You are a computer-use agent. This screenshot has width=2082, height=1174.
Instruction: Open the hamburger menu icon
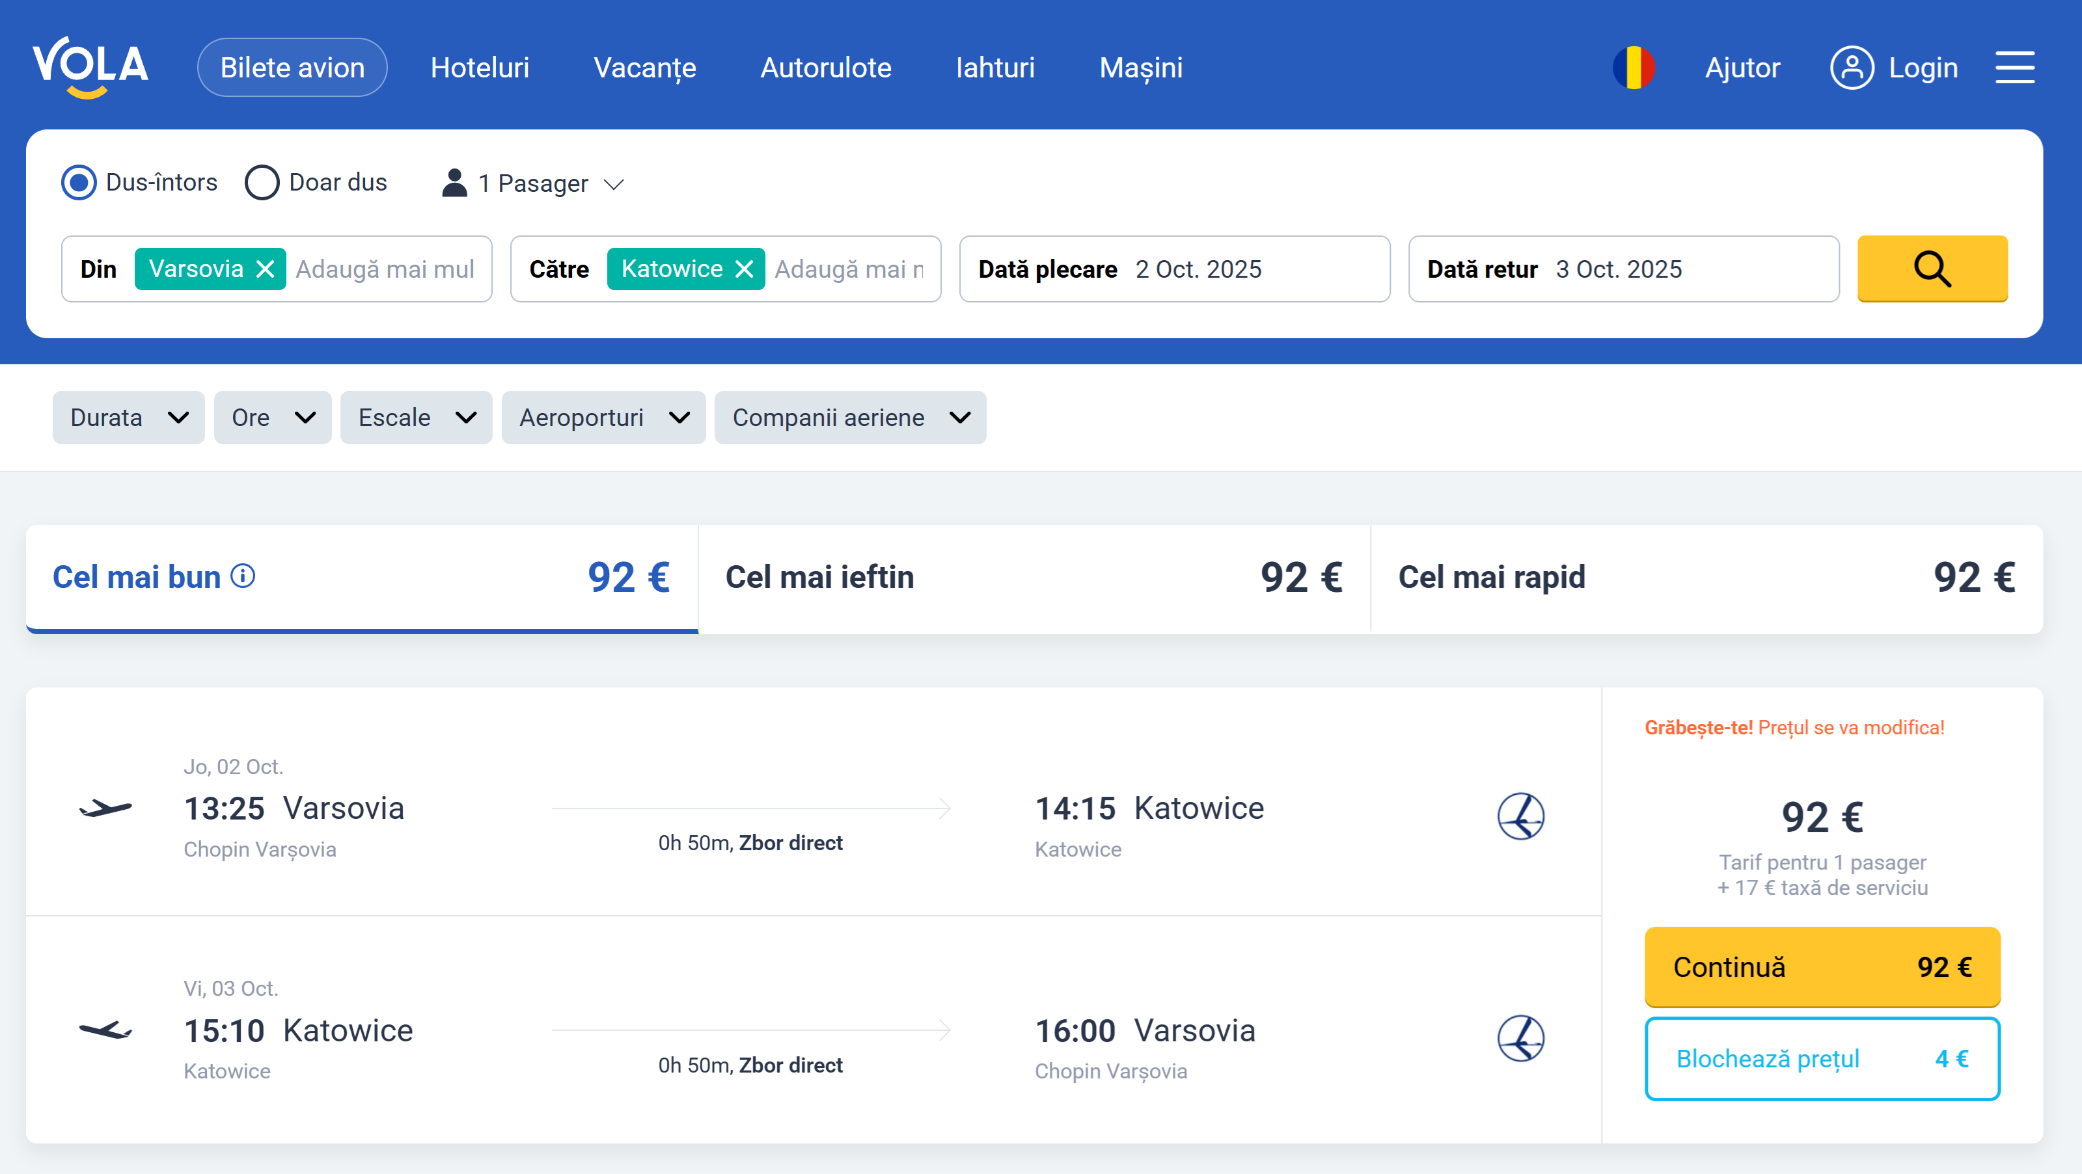pos(2014,67)
